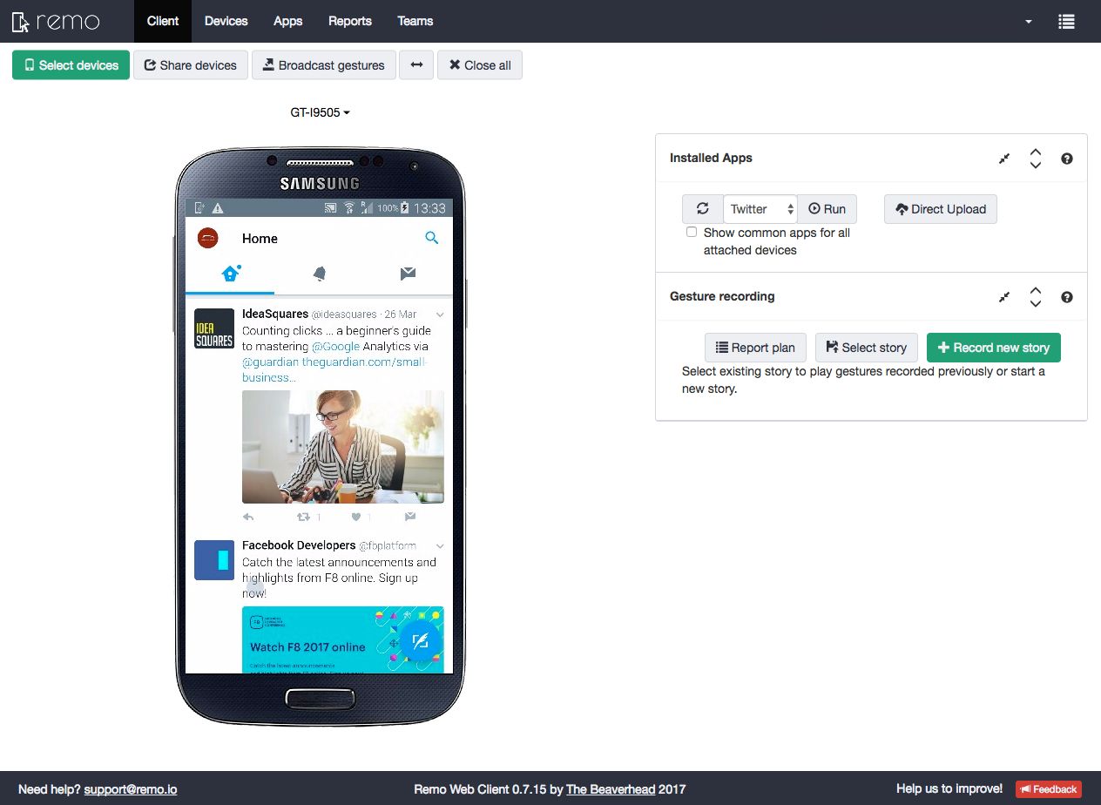The width and height of the screenshot is (1101, 805).
Task: Click the list icon in the top navigation bar
Action: pyautogui.click(x=1066, y=21)
